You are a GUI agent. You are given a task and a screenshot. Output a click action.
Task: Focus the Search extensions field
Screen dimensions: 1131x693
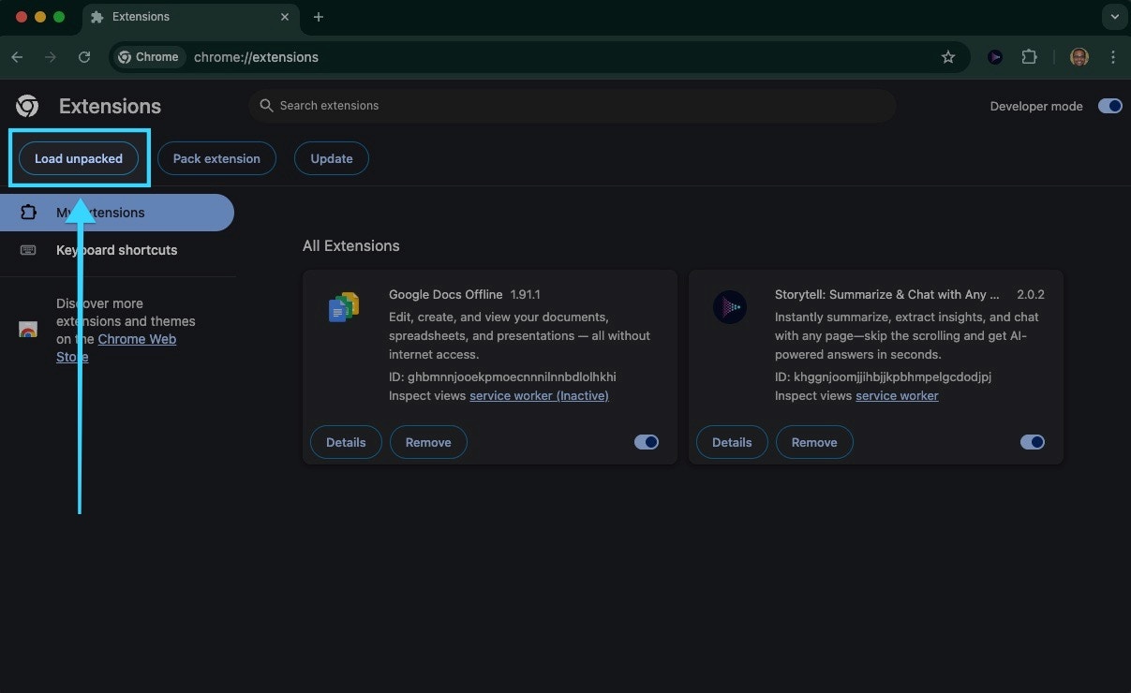[572, 106]
